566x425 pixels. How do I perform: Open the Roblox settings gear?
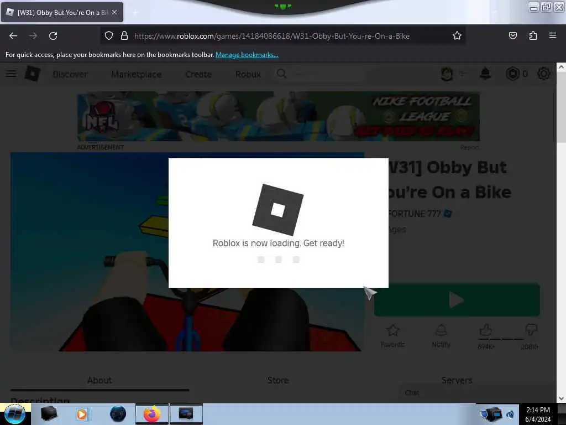(x=544, y=74)
